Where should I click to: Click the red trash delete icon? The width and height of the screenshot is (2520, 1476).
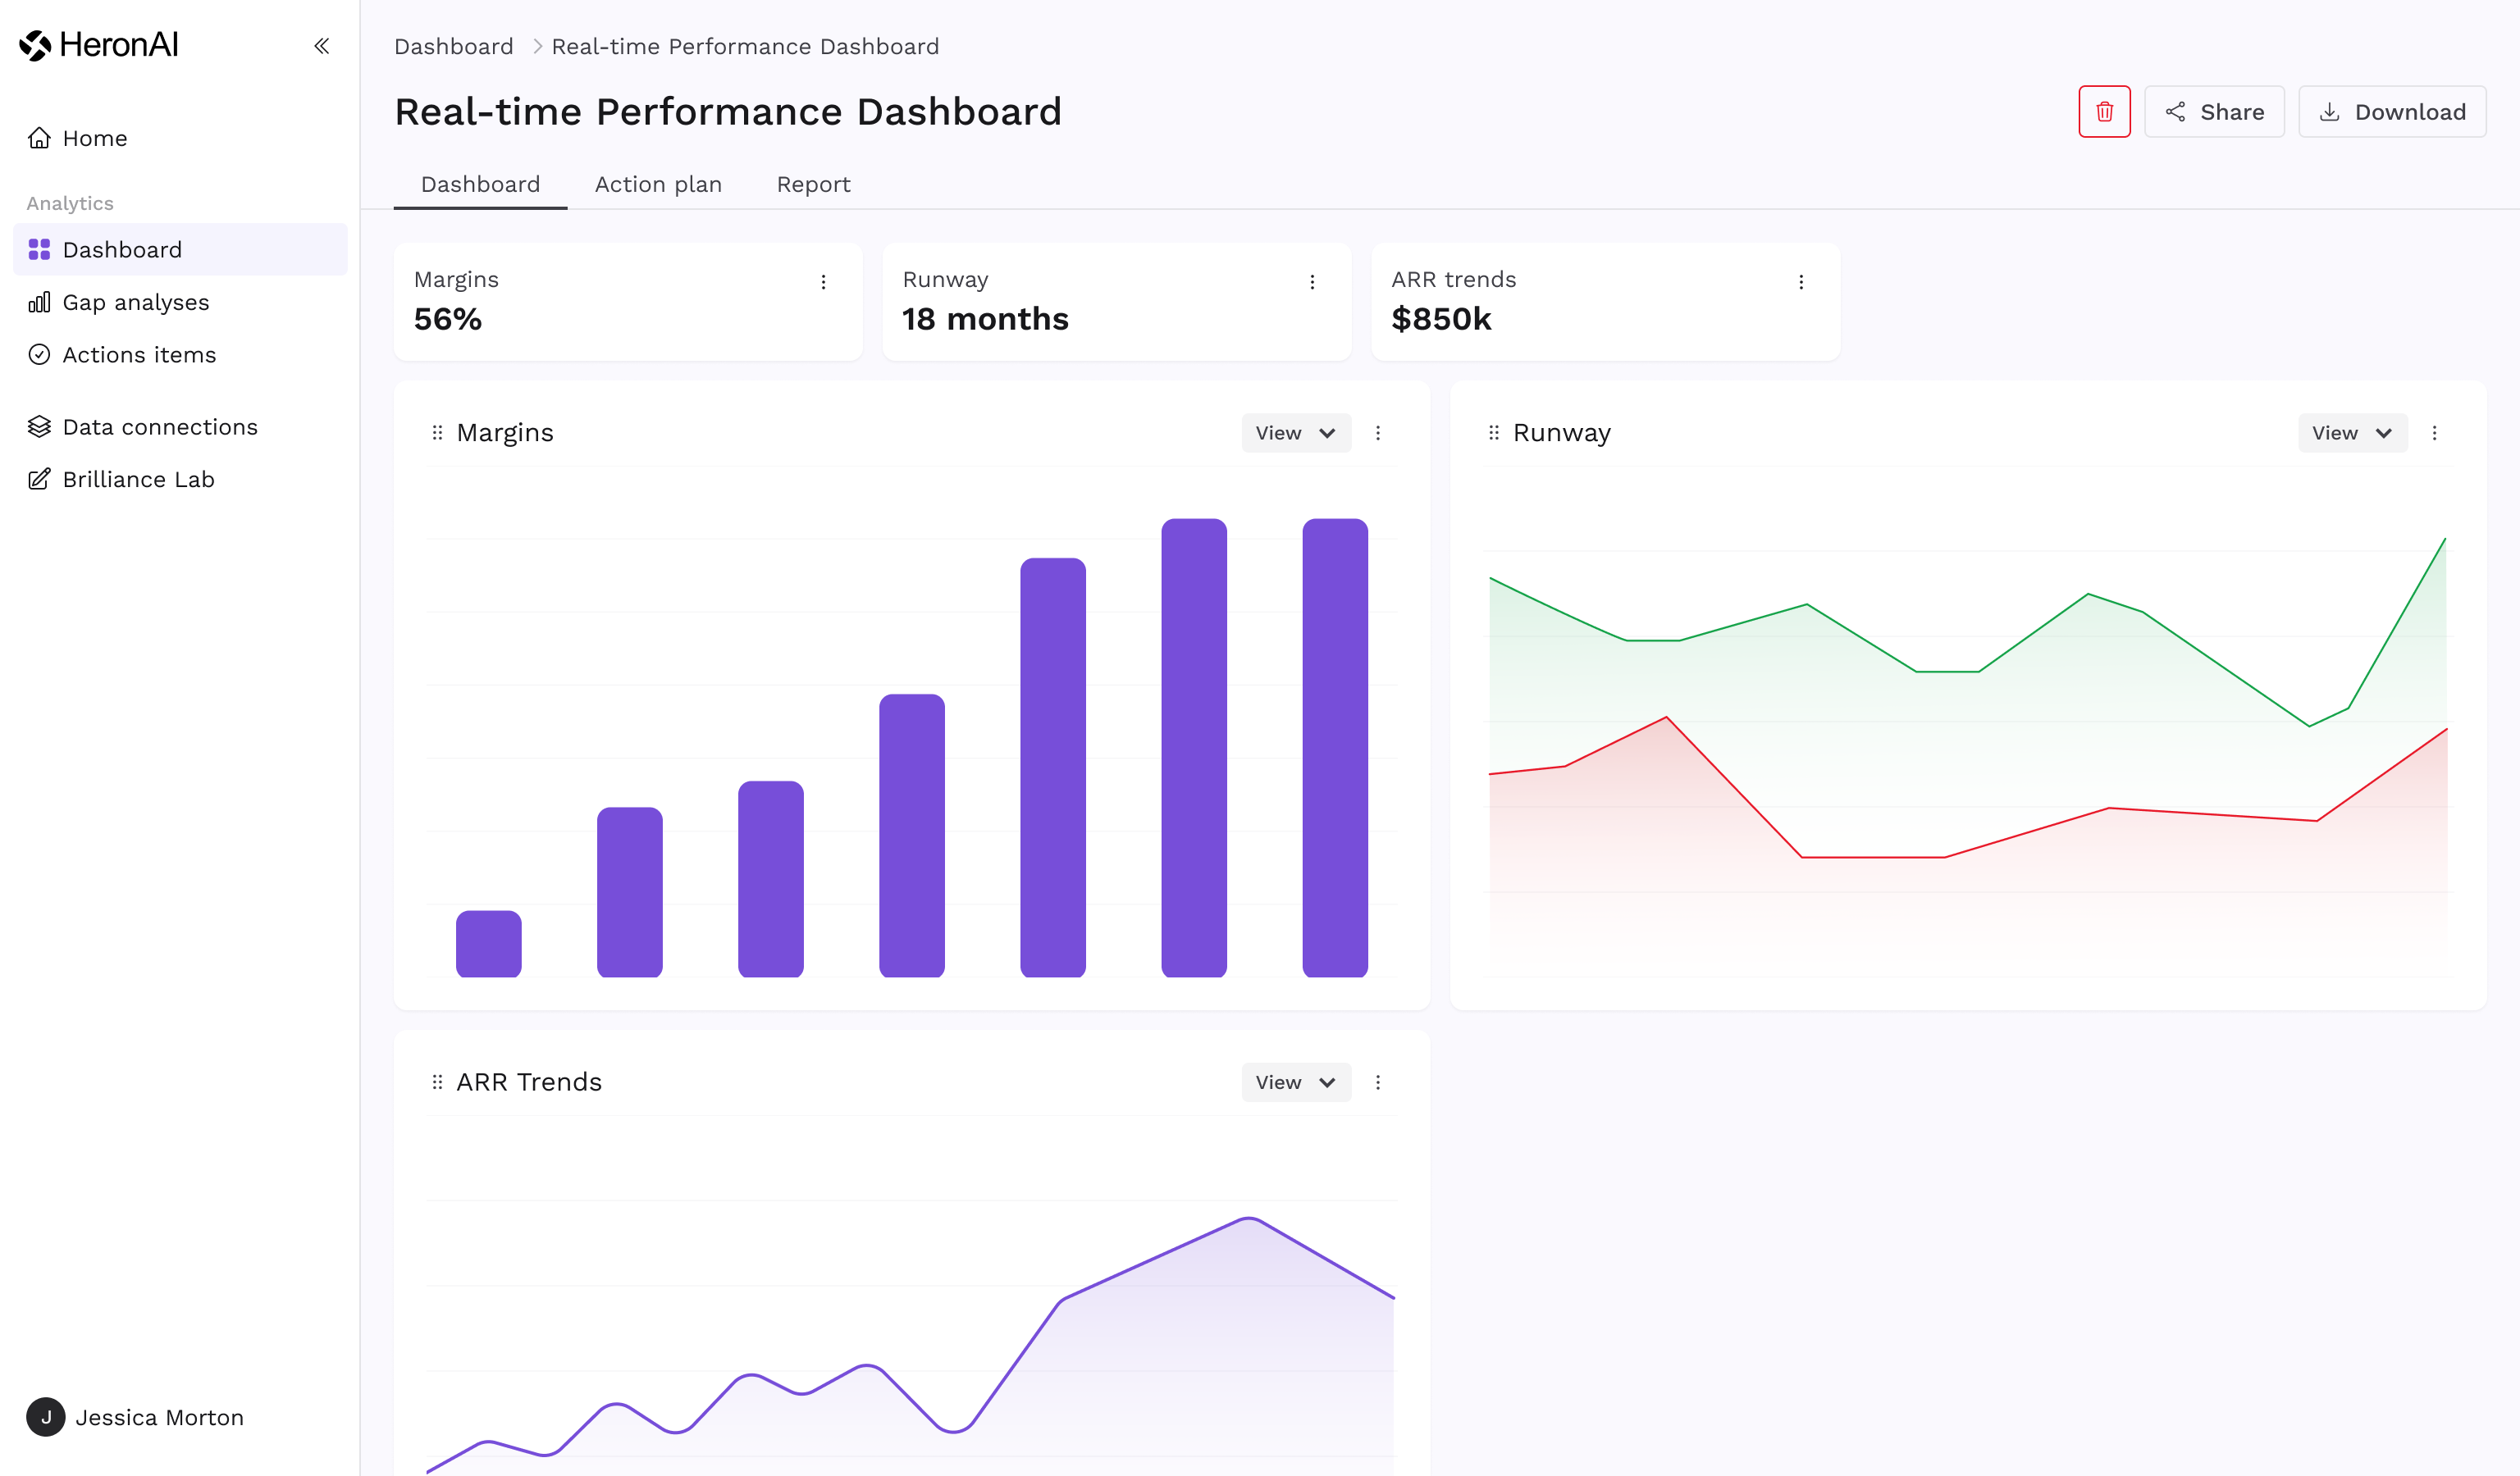pos(2103,112)
